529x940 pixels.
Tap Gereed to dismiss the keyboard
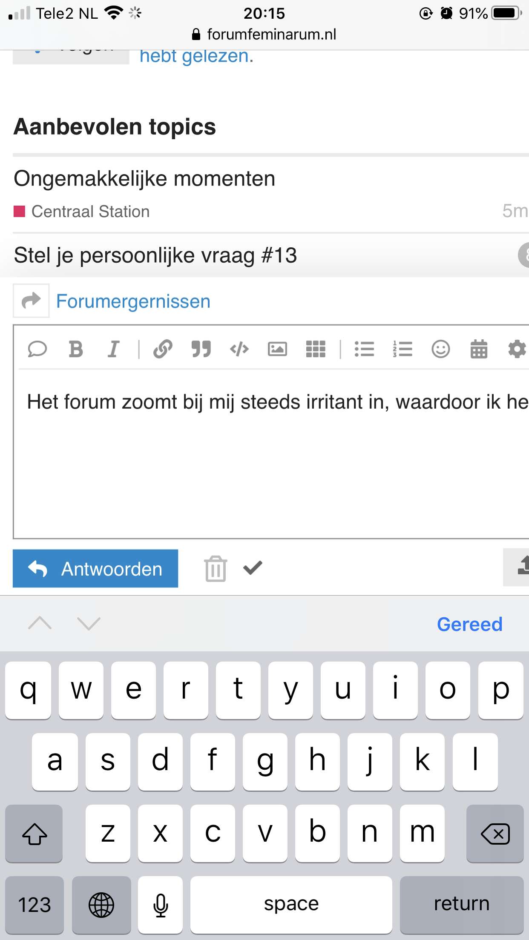[470, 624]
